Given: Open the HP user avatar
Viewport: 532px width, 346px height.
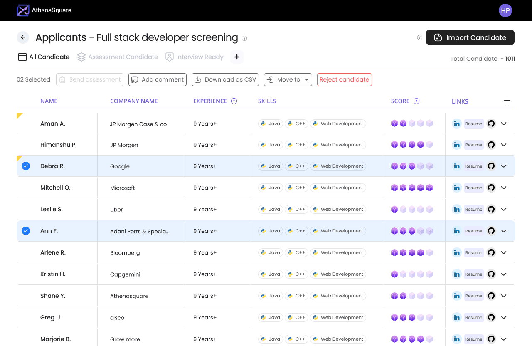Looking at the screenshot, I should [x=505, y=10].
